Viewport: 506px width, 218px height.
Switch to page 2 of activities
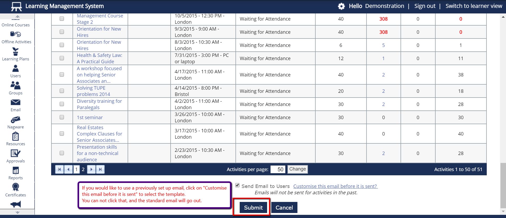(83, 169)
